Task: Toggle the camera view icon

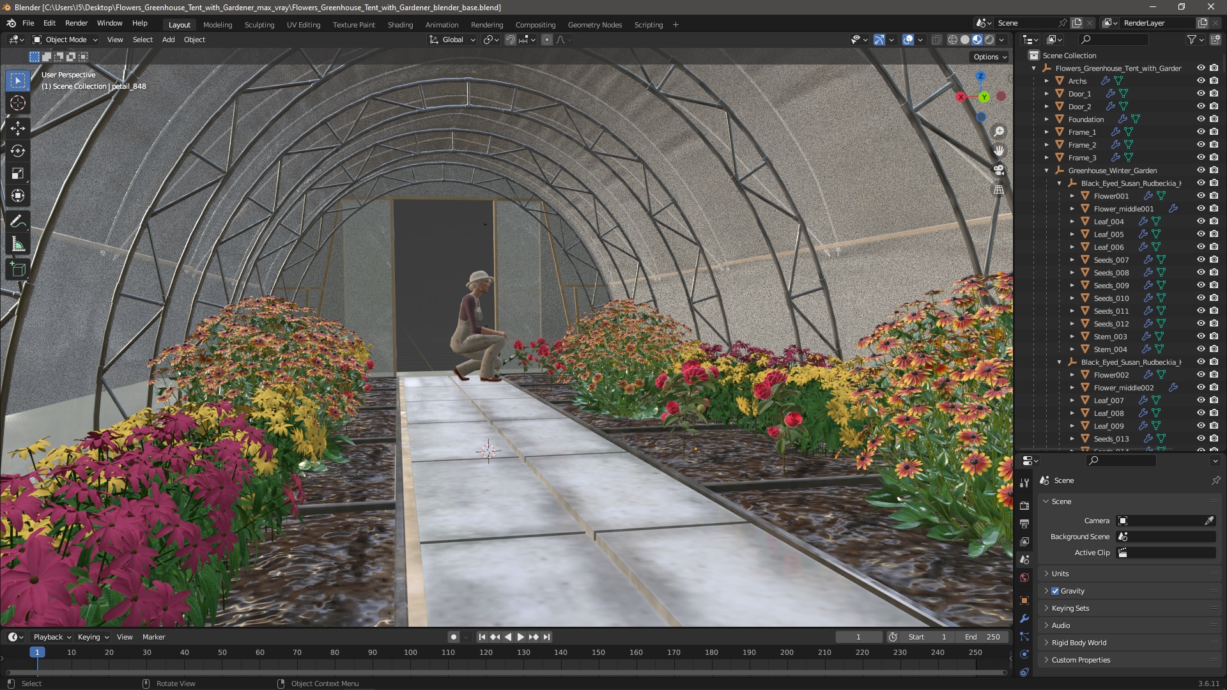Action: (999, 170)
